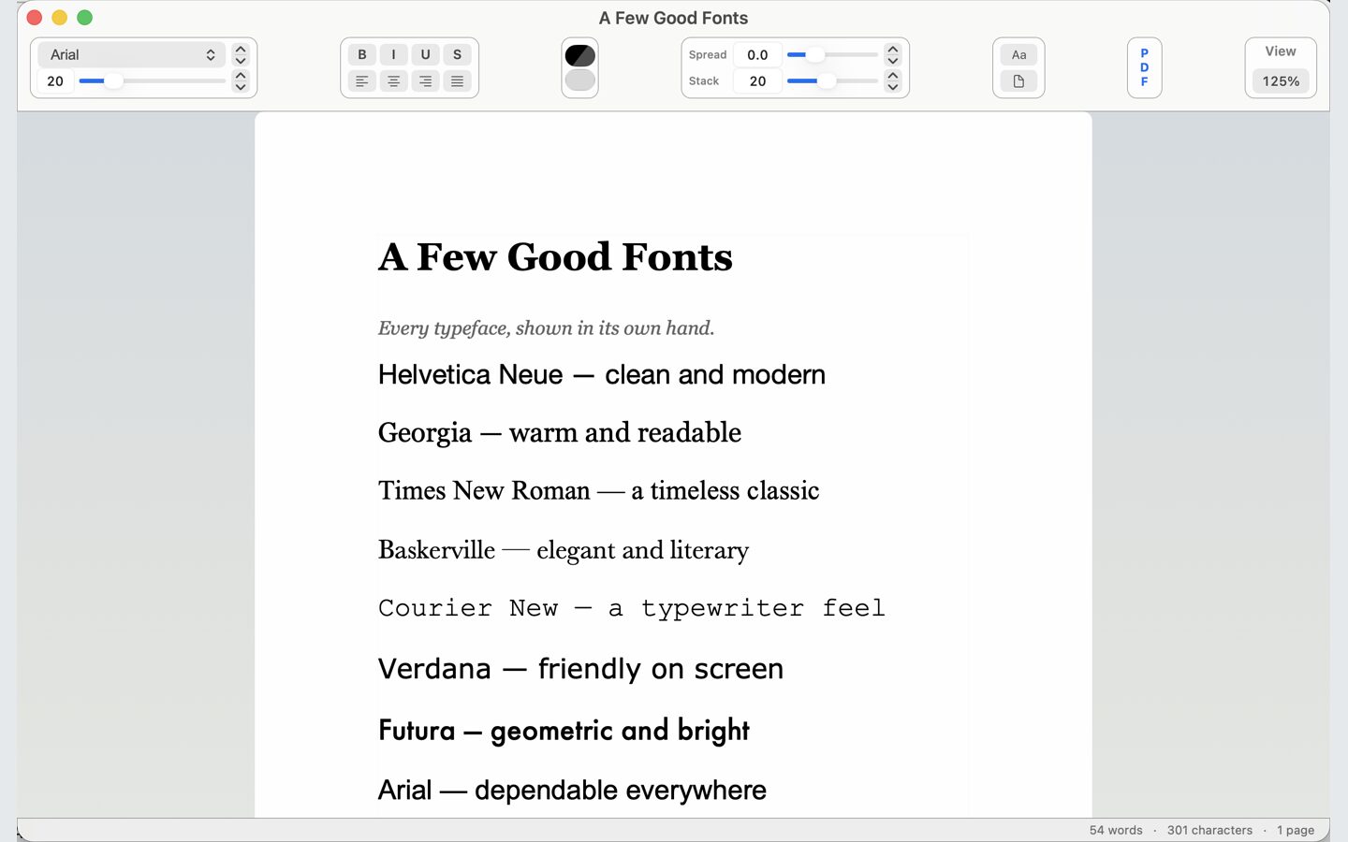Toggle italic formatting with the I button
The image size is (1348, 842).
(x=393, y=54)
